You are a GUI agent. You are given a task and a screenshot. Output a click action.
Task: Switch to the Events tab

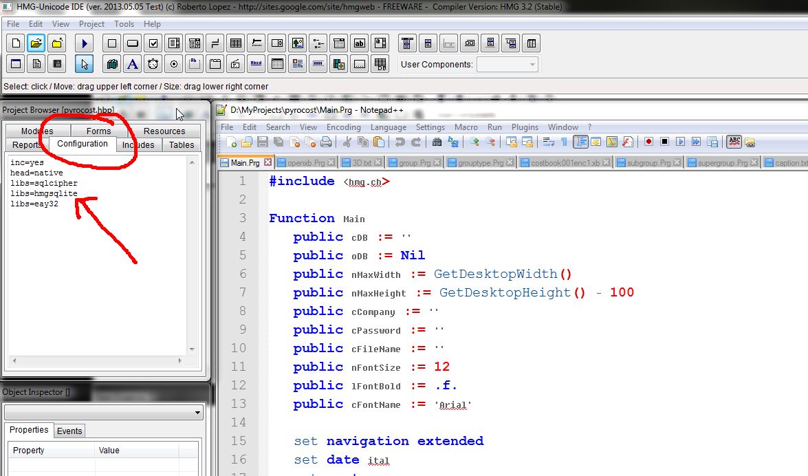[69, 431]
